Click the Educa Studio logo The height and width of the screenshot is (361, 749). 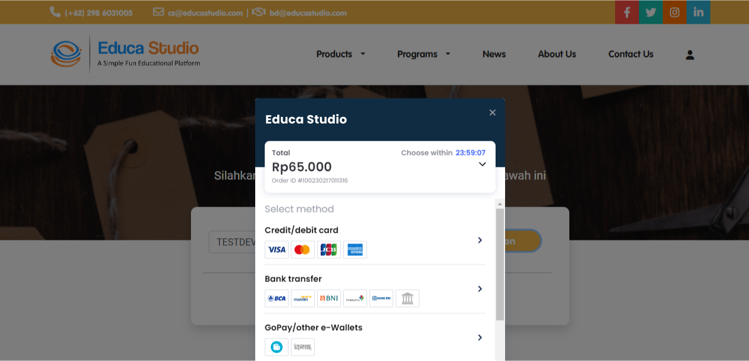coord(126,53)
